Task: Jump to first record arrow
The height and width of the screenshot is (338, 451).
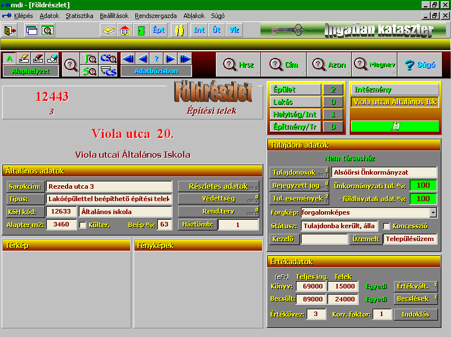Action: (x=128, y=59)
